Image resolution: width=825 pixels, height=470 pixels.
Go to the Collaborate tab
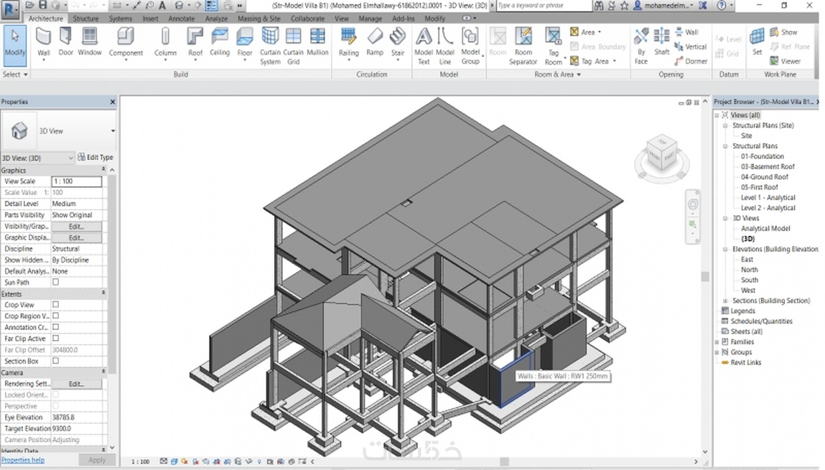pos(308,18)
